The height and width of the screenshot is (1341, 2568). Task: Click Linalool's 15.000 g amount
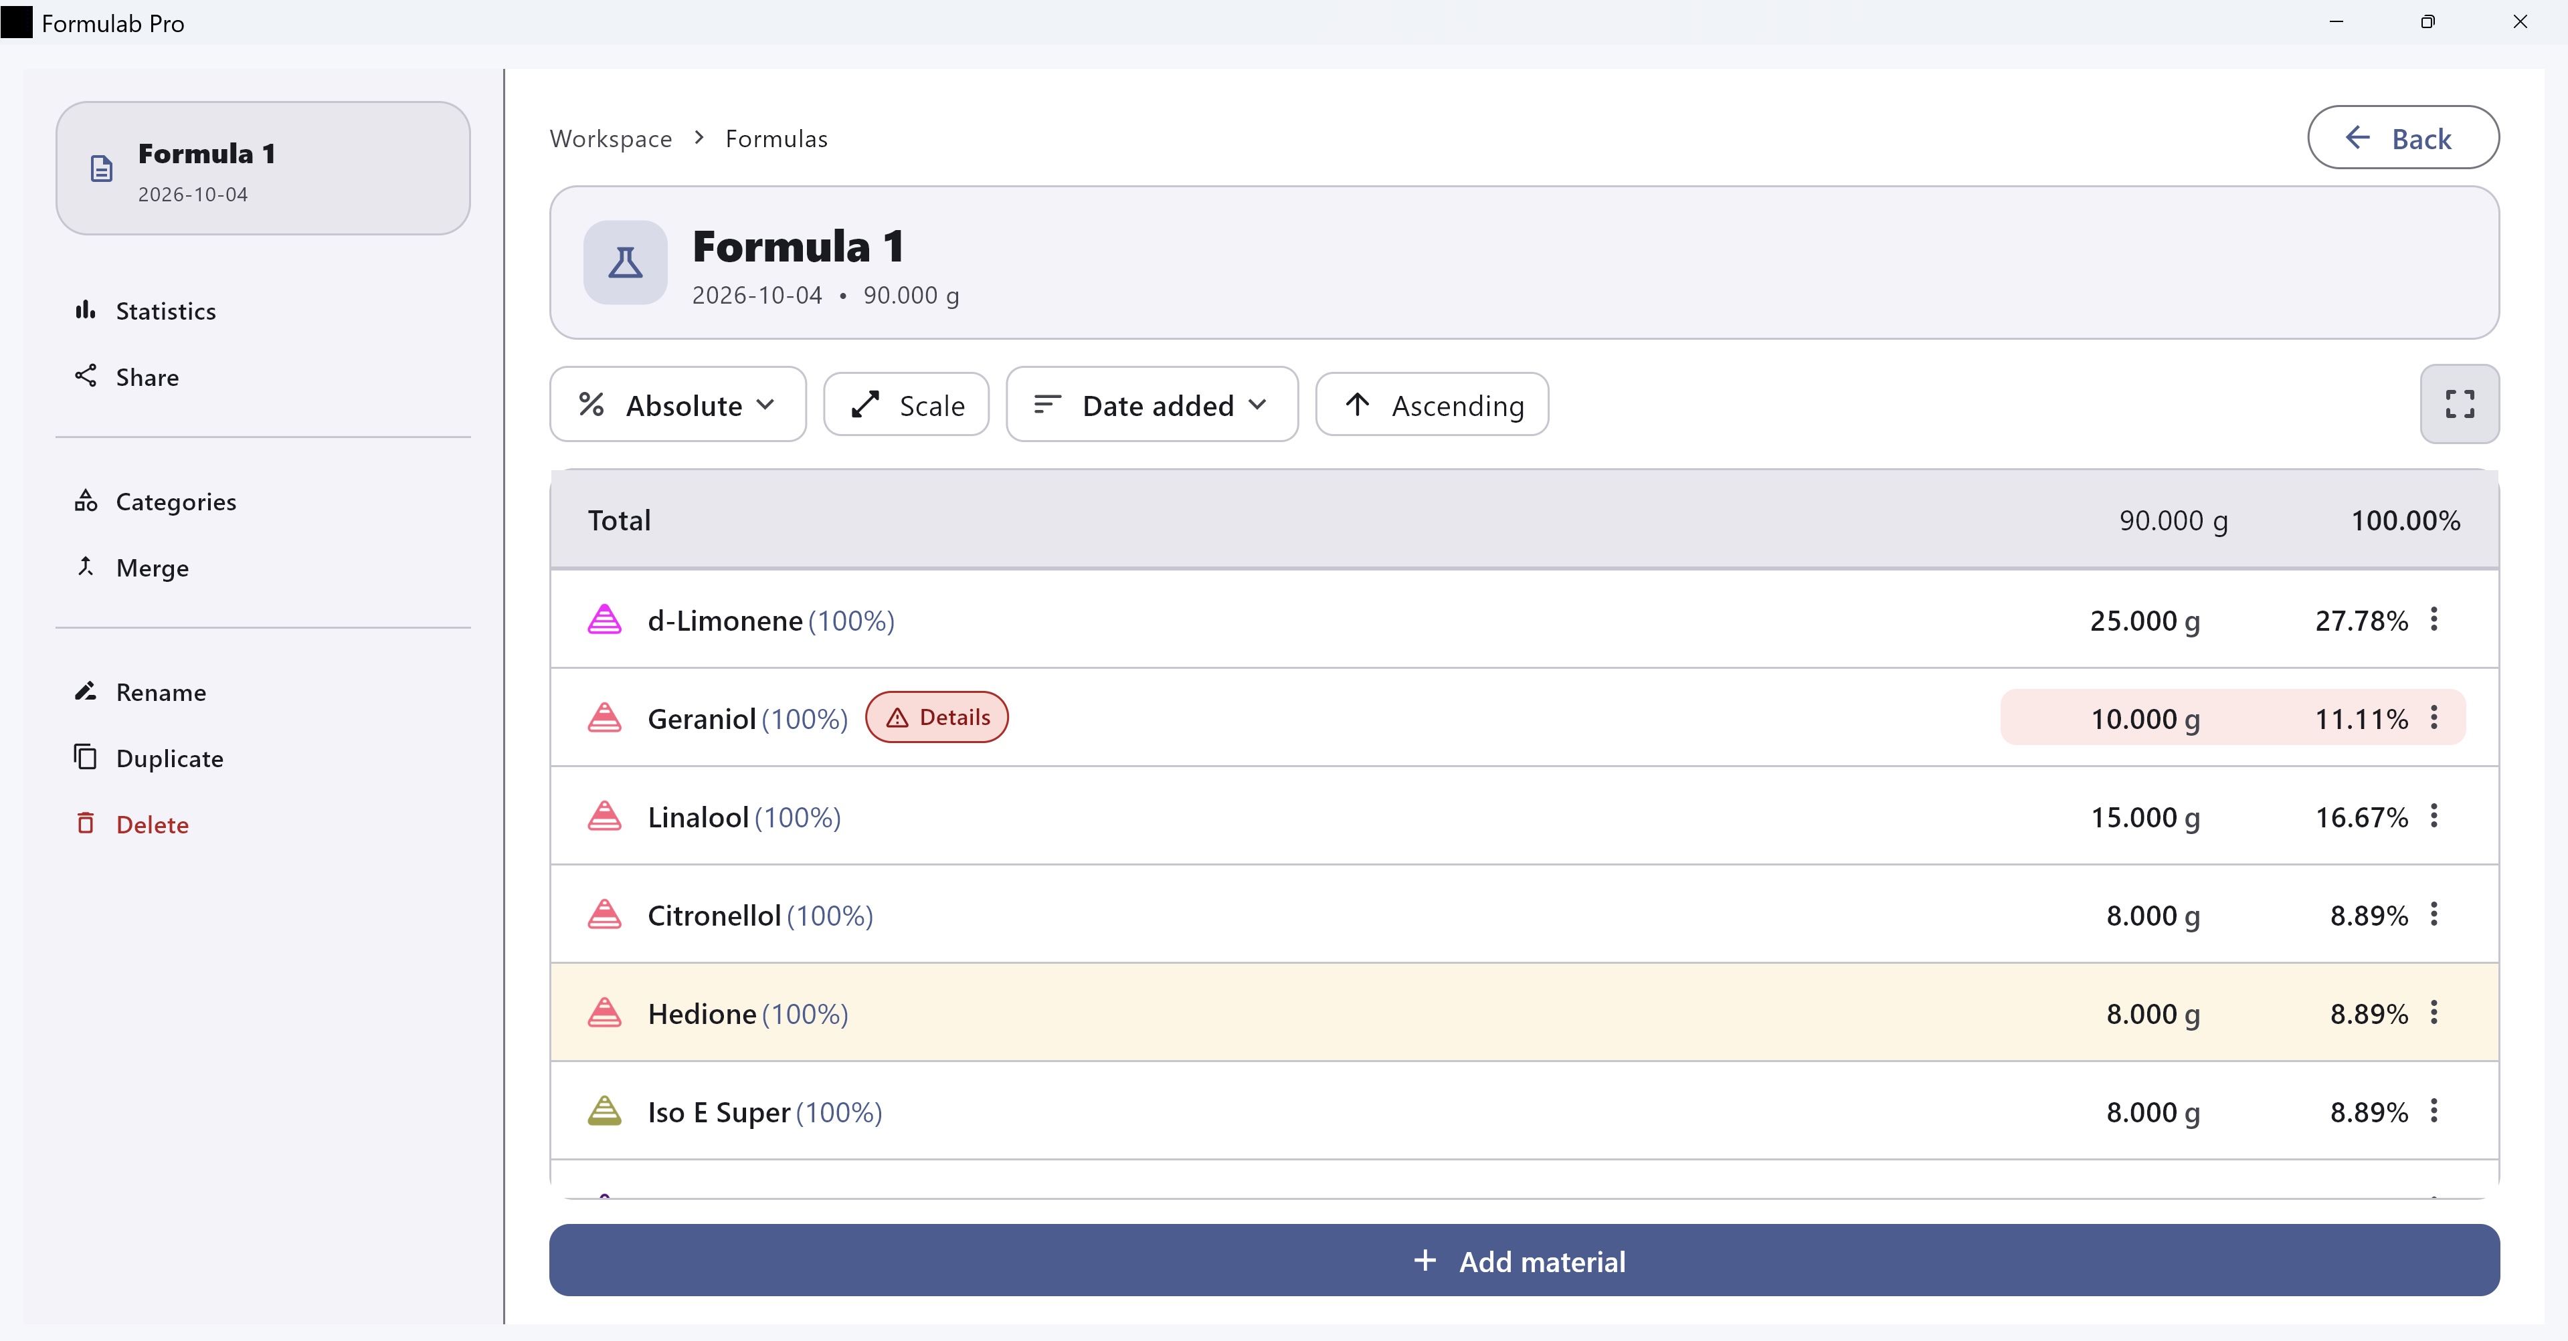[x=2145, y=818]
